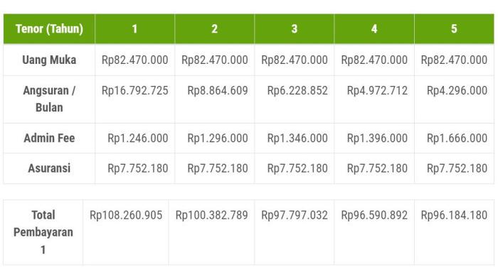Click the Total Pembayaran 1 label
Viewport: 498px width, 279px height.
point(43,232)
